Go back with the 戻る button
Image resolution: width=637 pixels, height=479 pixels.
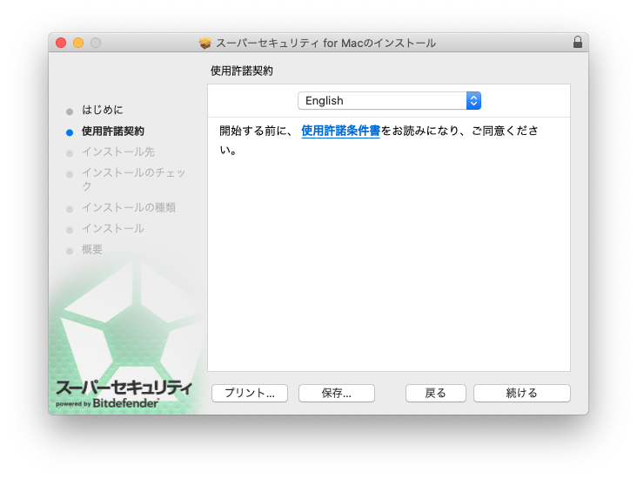pos(435,393)
